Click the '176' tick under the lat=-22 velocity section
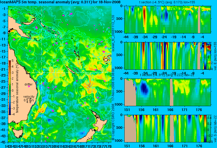 tap(199, 146)
